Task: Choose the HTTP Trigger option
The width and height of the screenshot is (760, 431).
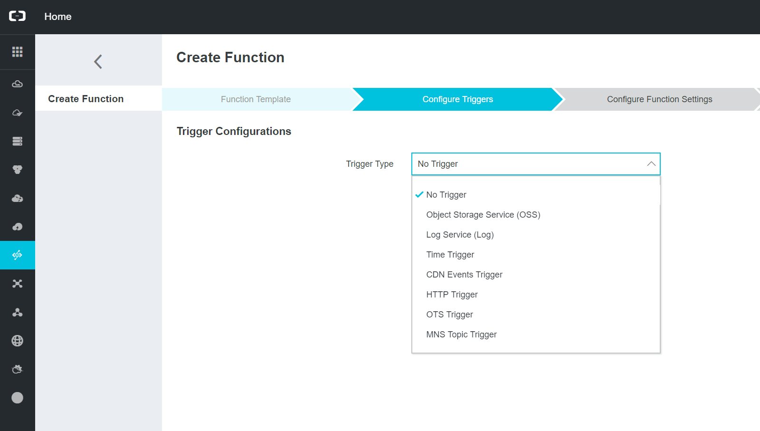Action: click(536, 295)
